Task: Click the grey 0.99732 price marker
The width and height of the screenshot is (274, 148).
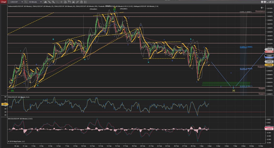Action: pyautogui.click(x=269, y=61)
